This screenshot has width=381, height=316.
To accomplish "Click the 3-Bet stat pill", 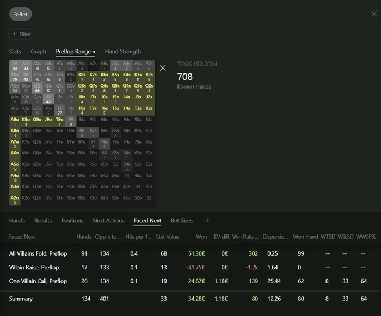I will coord(21,14).
